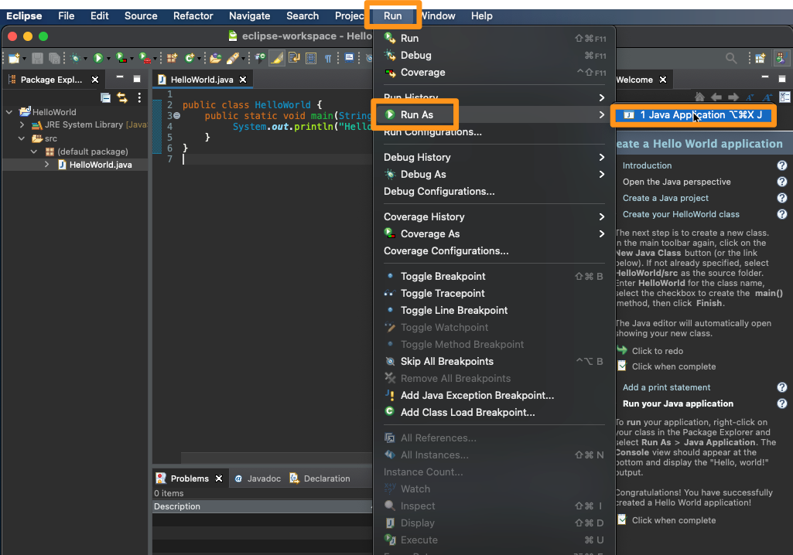Viewport: 793px width, 555px height.
Task: Click the pencil Search toolbar icon
Action: [233, 59]
